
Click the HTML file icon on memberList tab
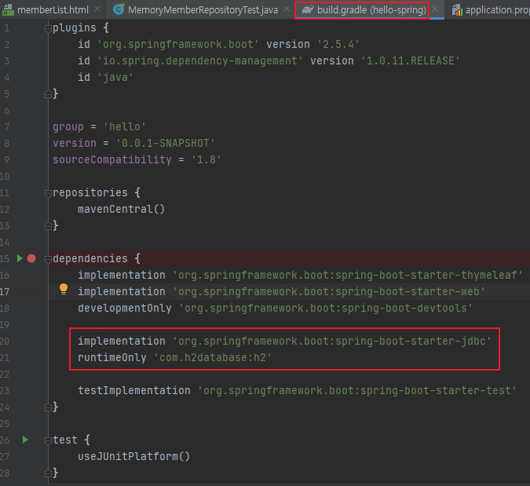click(x=8, y=9)
